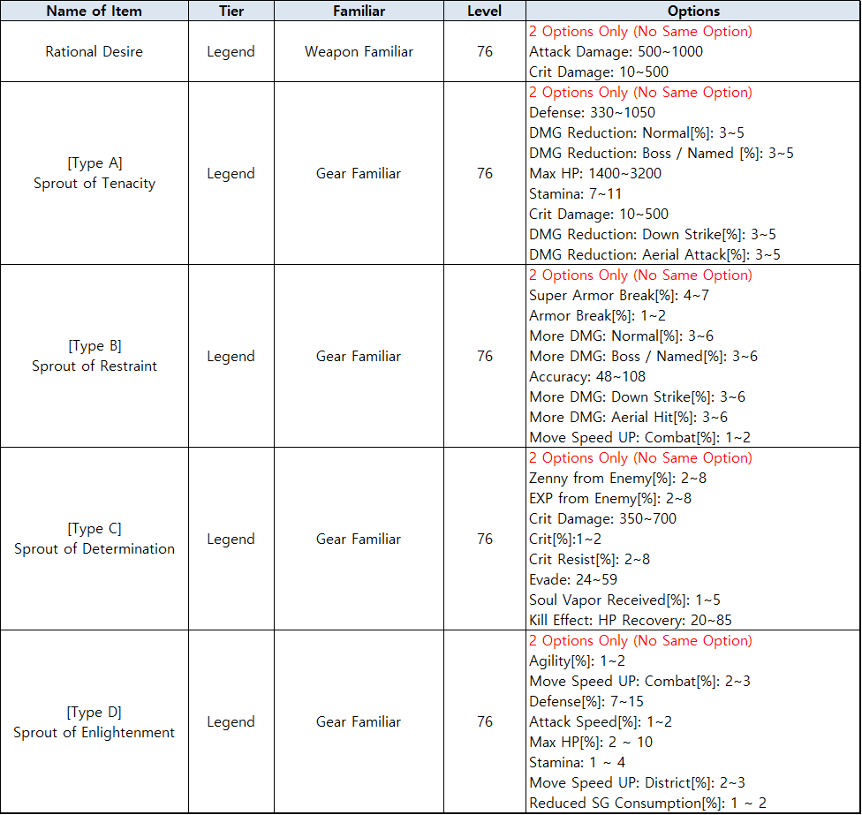Click 'Evade: 24~59' option line

[573, 580]
